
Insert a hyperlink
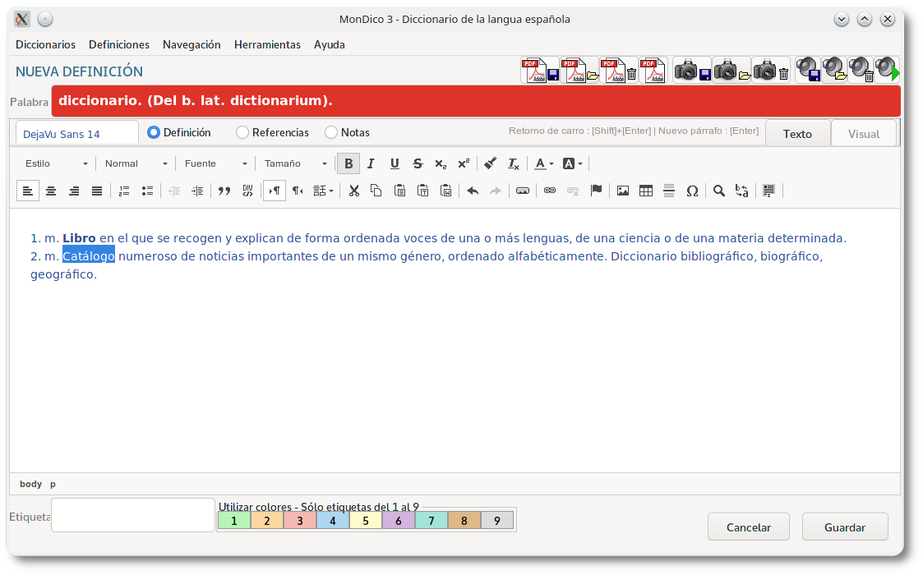(549, 191)
